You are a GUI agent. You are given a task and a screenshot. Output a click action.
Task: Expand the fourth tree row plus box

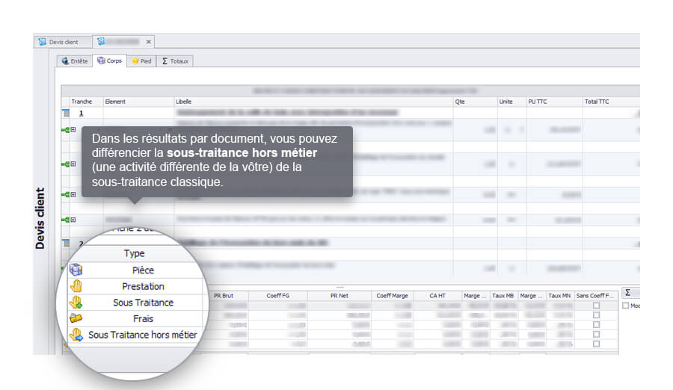73,220
